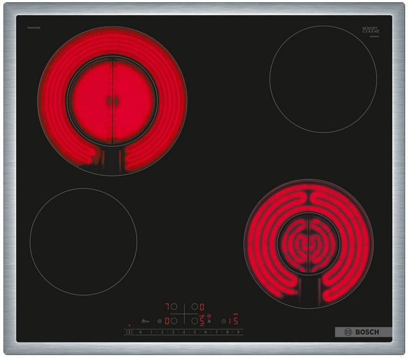Select the bottom-left cooking zone selector circle
Viewport: 408px width, 359px height.
click(x=174, y=321)
